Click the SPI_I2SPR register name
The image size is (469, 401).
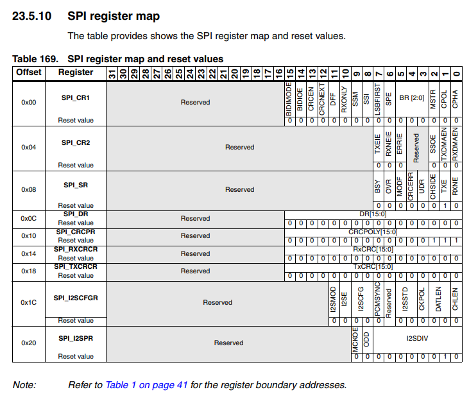coord(76,339)
